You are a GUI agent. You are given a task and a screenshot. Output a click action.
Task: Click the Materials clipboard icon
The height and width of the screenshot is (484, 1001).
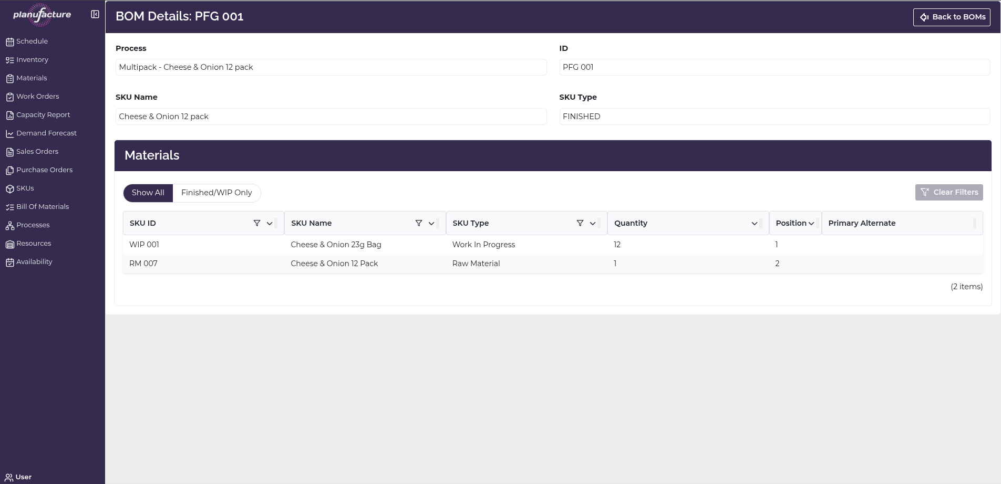pos(10,78)
